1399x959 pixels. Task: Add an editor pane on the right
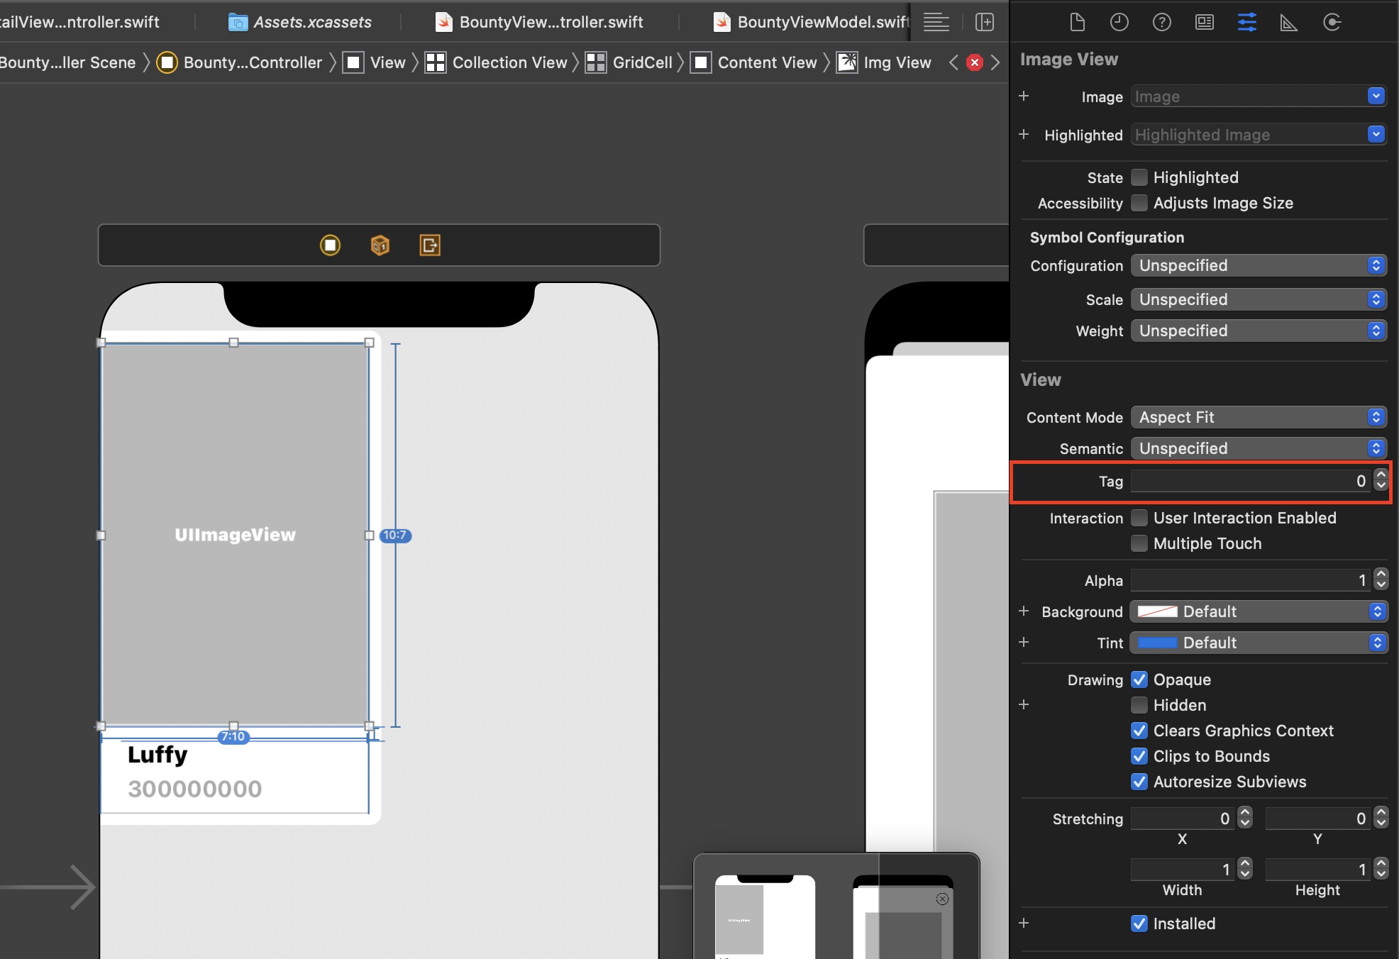985,22
